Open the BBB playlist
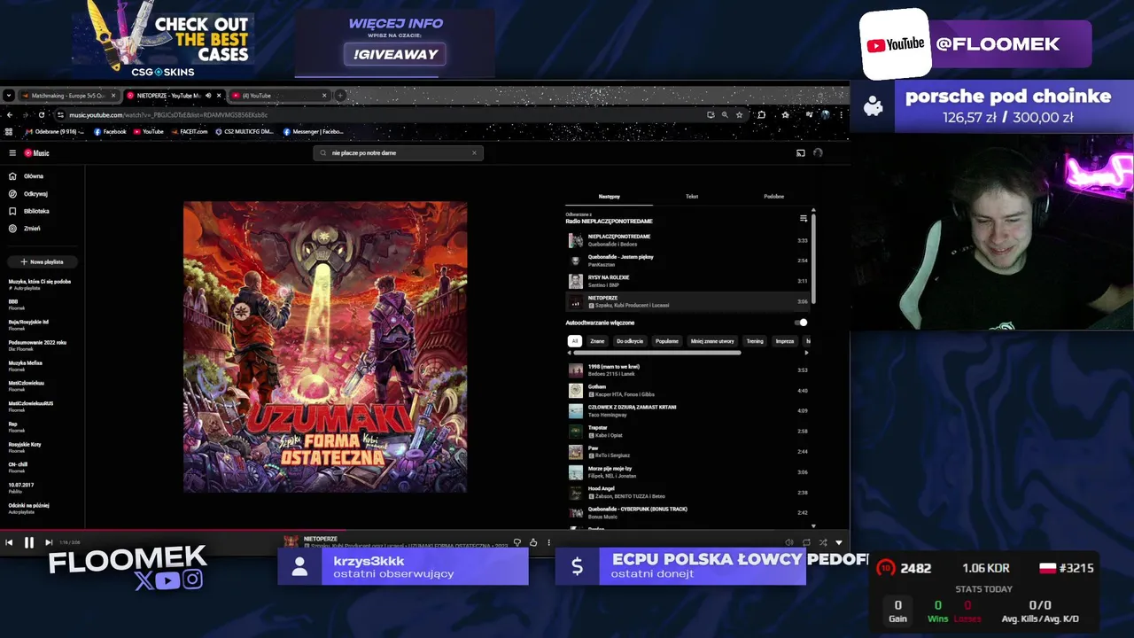The height and width of the screenshot is (638, 1134). [x=42, y=304]
